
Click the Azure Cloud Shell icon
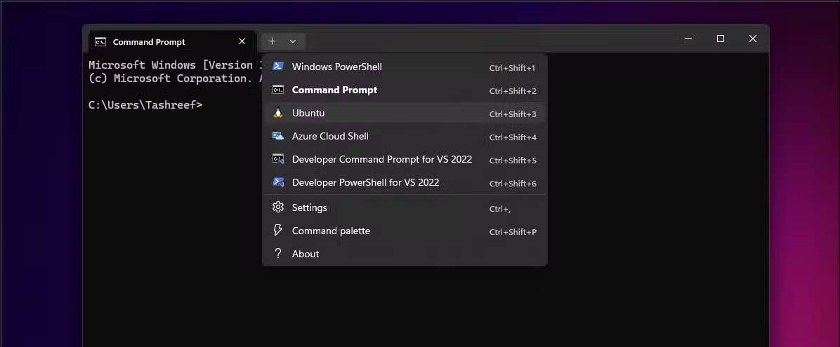tap(278, 136)
